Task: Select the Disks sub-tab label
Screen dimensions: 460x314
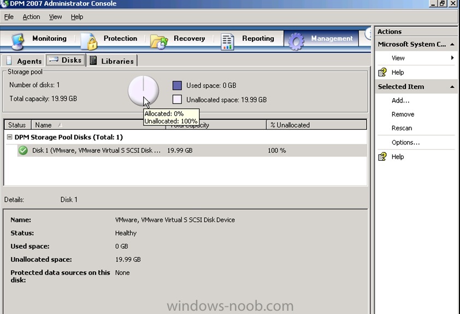Action: 72,60
